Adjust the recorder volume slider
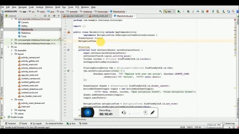Screen dimensions: 239x134 click(135, 113)
